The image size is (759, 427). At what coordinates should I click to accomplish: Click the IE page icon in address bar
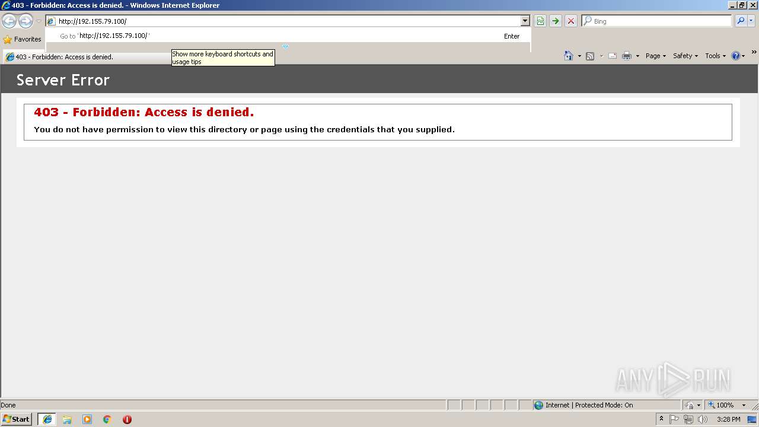coord(52,21)
